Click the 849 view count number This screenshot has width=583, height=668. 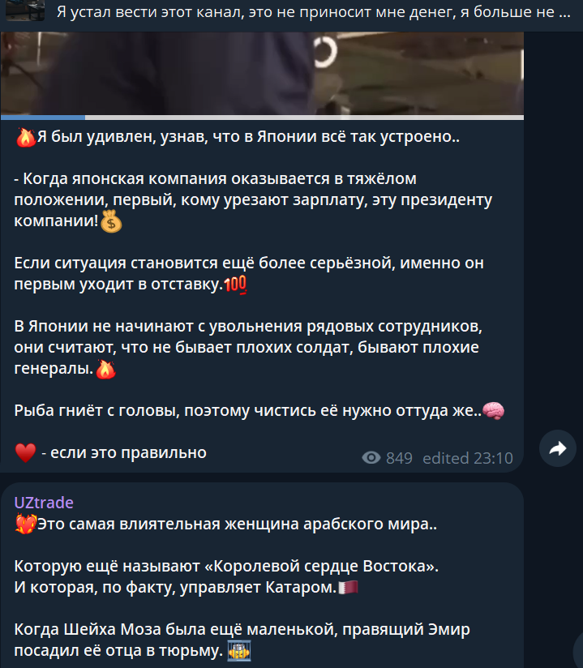click(x=399, y=458)
